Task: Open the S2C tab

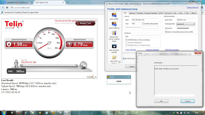Action: tap(181, 13)
